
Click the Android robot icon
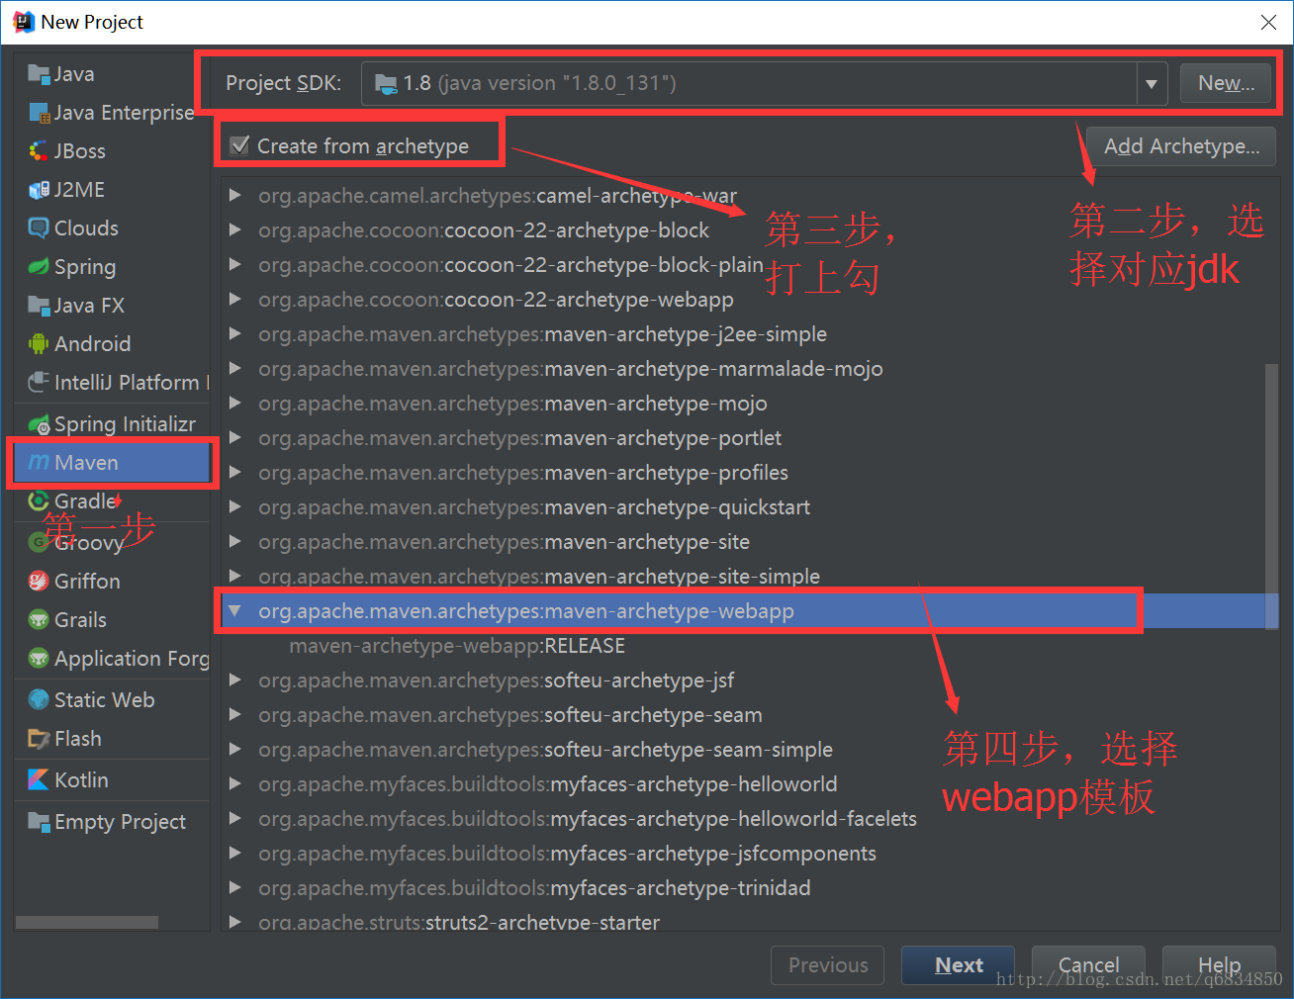click(39, 344)
